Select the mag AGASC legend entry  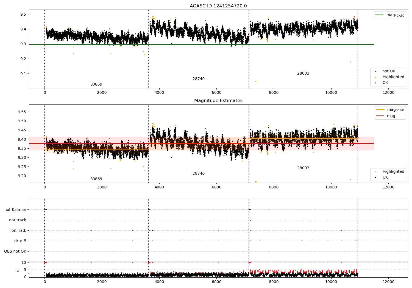[x=390, y=15]
